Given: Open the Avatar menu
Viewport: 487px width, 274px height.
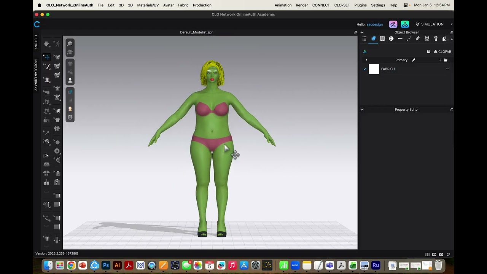Looking at the screenshot, I should (x=169, y=5).
